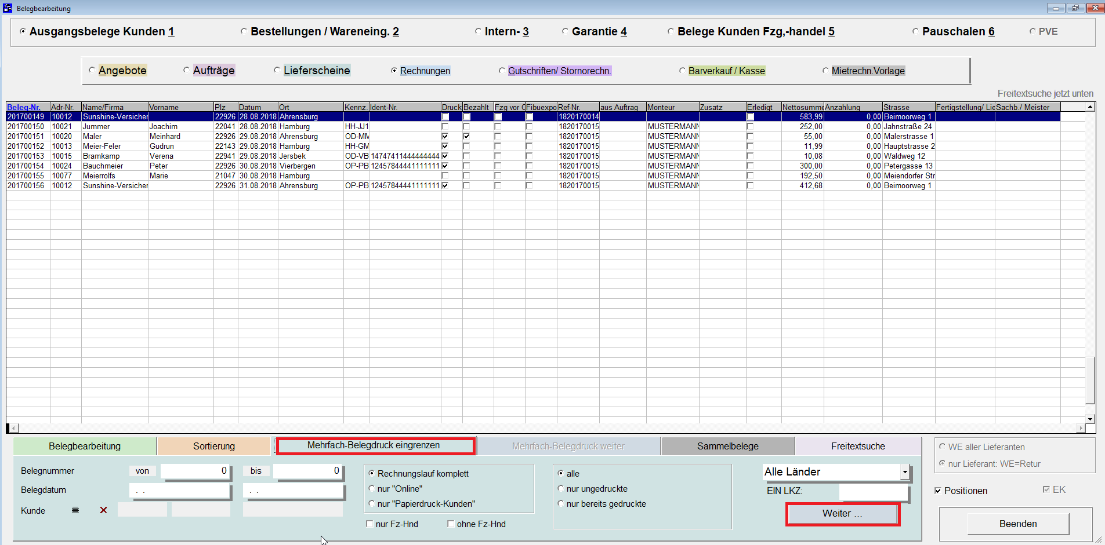Click the Belegdatum von date field
The image size is (1105, 545).
pyautogui.click(x=180, y=491)
